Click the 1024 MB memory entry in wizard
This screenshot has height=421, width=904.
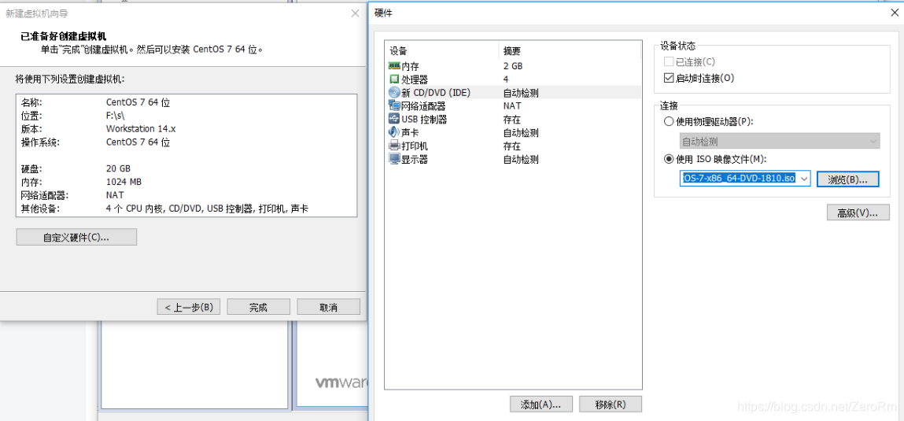(x=124, y=182)
